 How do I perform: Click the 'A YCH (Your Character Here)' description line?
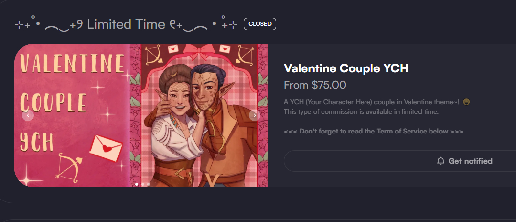tap(373, 102)
